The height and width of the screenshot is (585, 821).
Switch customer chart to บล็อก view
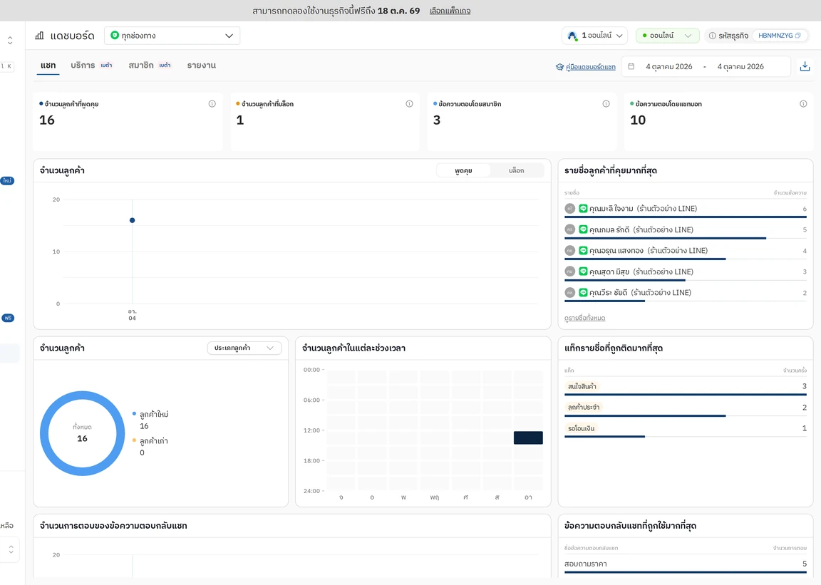516,170
